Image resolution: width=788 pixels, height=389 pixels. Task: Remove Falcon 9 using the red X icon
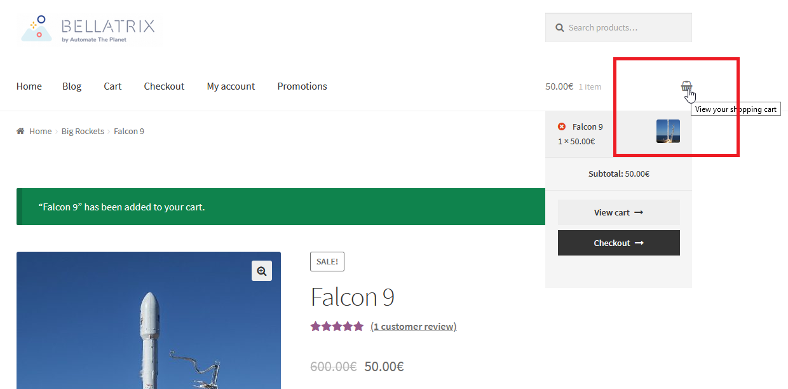tap(561, 126)
